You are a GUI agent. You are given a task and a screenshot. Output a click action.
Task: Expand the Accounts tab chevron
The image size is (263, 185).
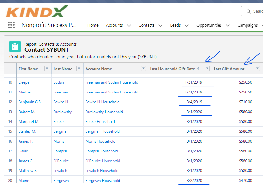click(129, 25)
